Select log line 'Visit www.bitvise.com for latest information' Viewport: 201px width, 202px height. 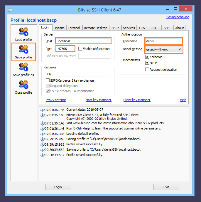[115, 123]
